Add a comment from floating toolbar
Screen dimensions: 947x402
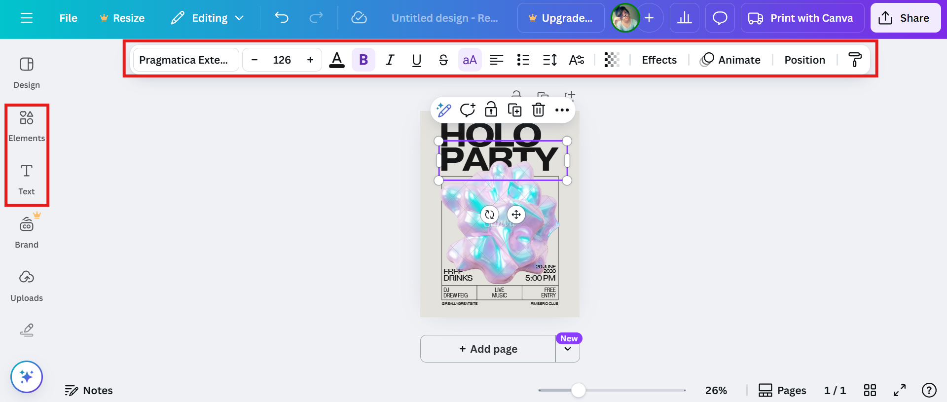click(x=468, y=110)
